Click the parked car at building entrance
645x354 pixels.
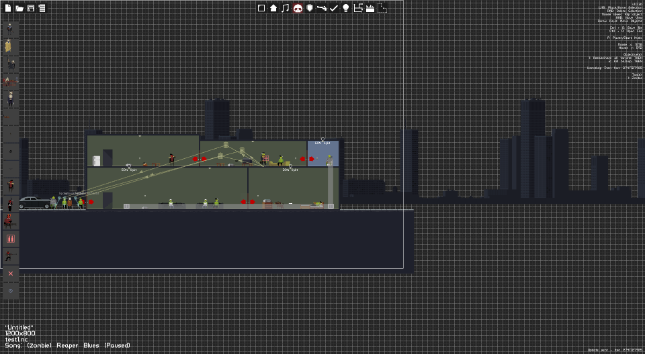34,202
